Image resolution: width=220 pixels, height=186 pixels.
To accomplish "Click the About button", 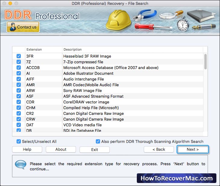I will point(61,149).
